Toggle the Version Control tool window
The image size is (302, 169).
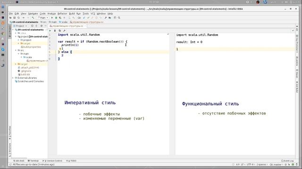[52, 161]
